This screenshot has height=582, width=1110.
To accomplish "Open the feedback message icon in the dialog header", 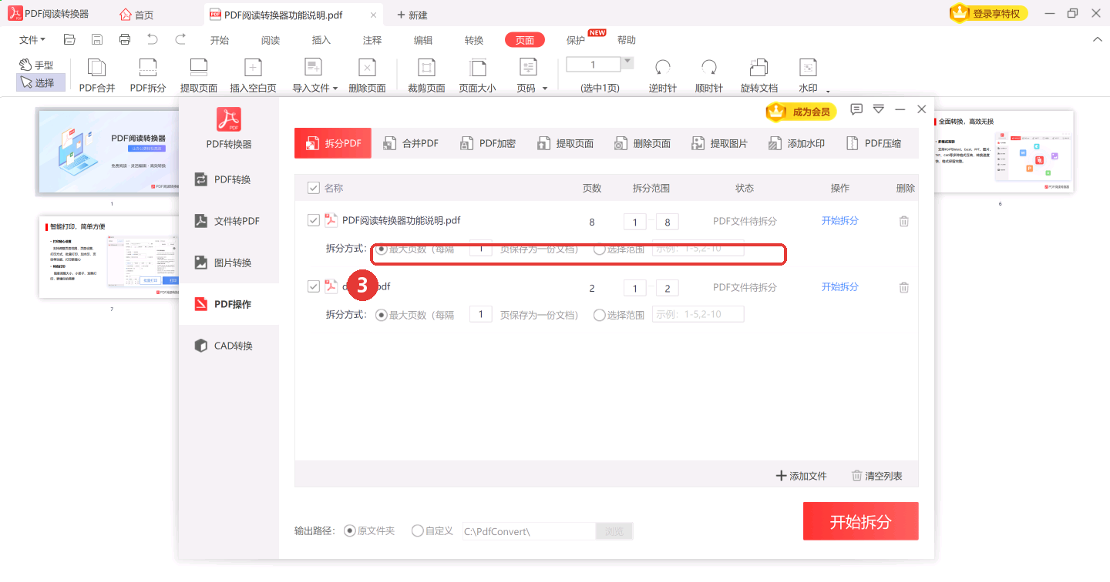I will click(x=856, y=109).
